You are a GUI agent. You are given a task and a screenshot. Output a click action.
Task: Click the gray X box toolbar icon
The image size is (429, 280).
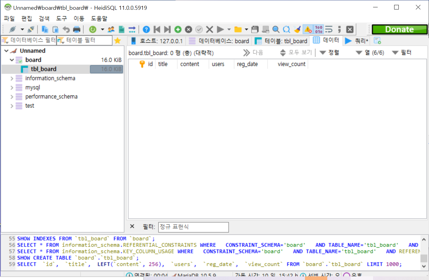(x=350, y=29)
